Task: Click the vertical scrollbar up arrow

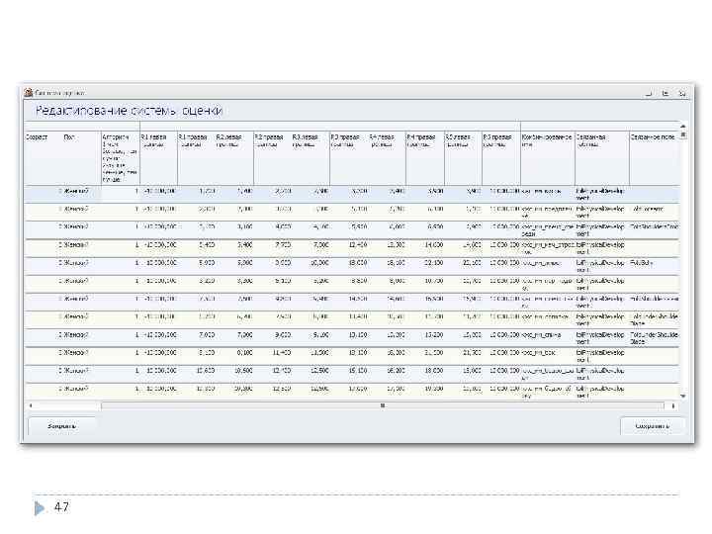Action: [x=682, y=127]
